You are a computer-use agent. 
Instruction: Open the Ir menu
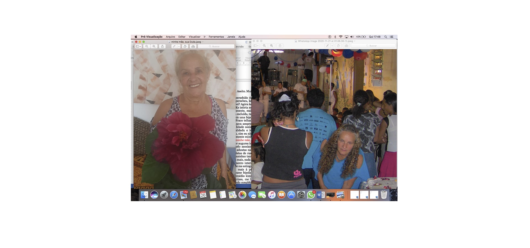pyautogui.click(x=205, y=37)
